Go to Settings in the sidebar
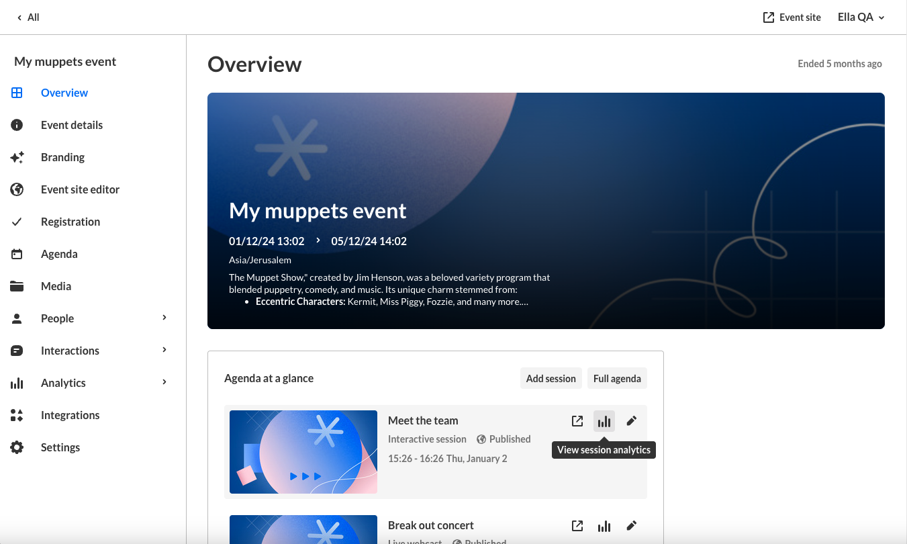This screenshot has width=907, height=544. [x=60, y=447]
